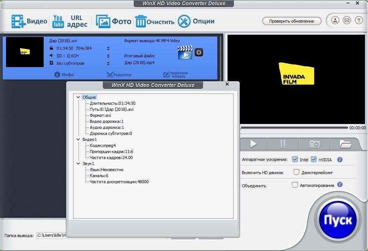Close the file info dialog

(227, 84)
